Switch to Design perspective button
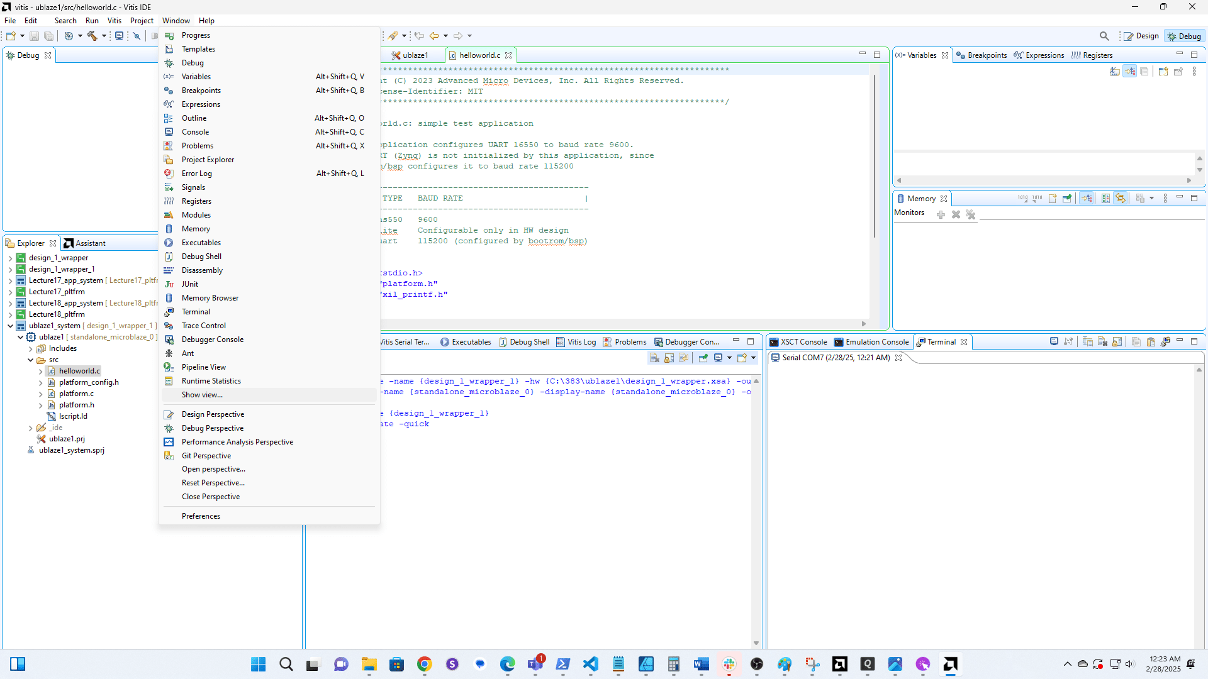Viewport: 1208px width, 679px height. click(x=1141, y=36)
